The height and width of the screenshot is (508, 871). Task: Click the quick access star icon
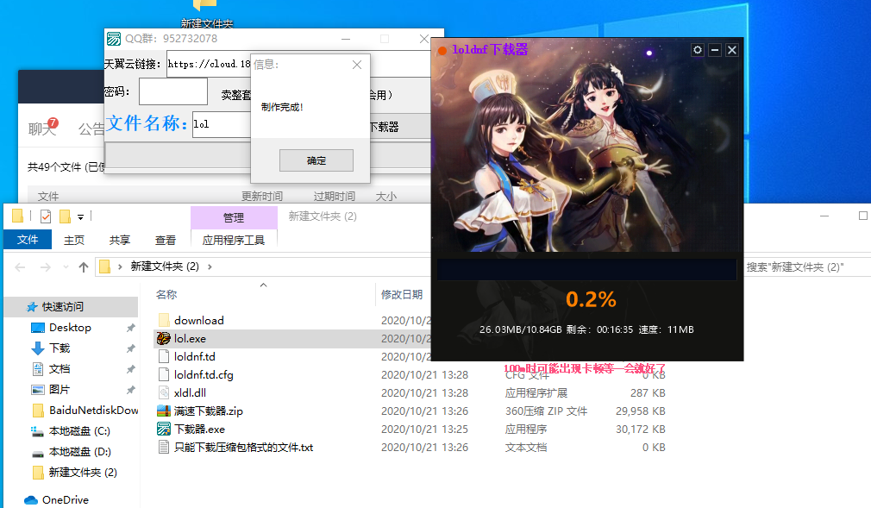[x=32, y=307]
